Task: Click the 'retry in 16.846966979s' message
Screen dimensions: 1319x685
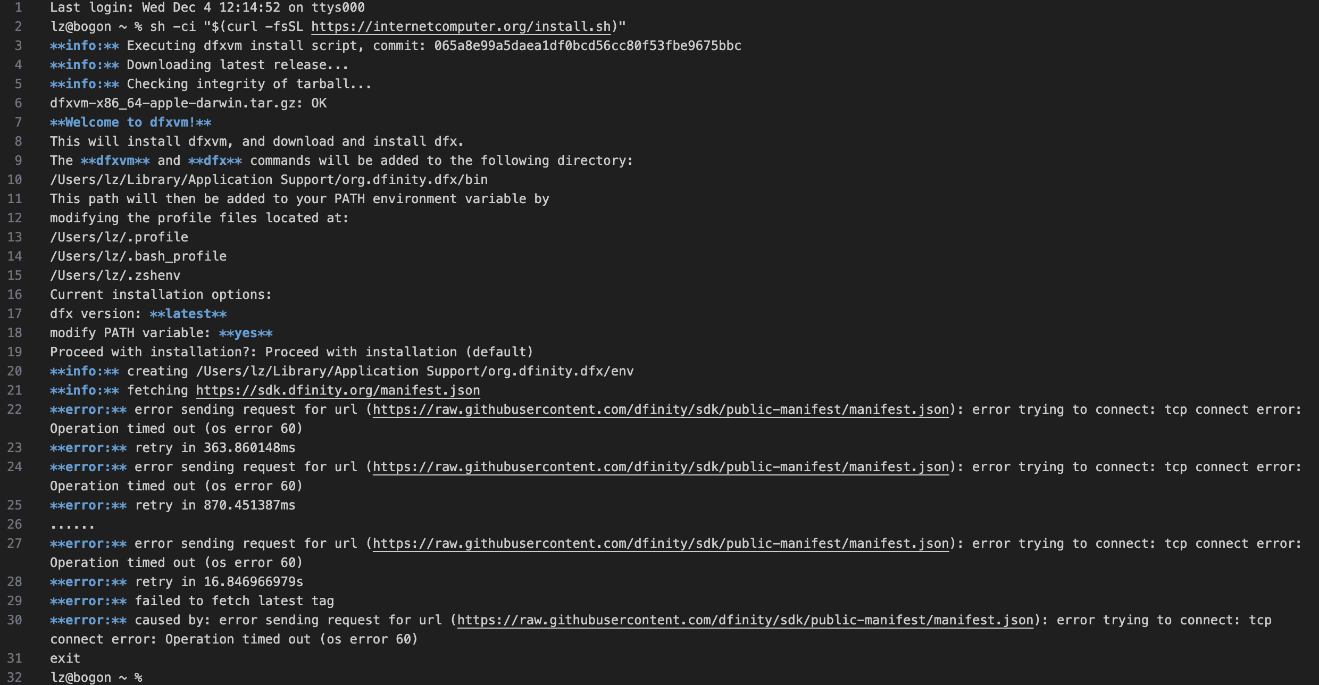Action: click(219, 582)
